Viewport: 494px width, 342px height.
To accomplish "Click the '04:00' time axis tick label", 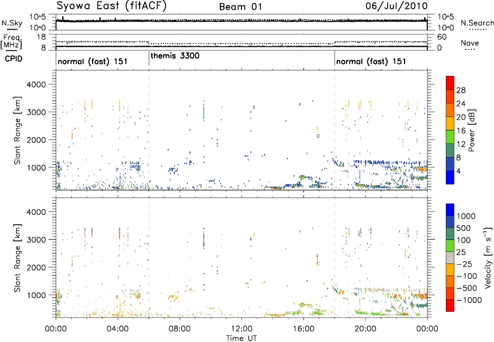I will [x=118, y=329].
